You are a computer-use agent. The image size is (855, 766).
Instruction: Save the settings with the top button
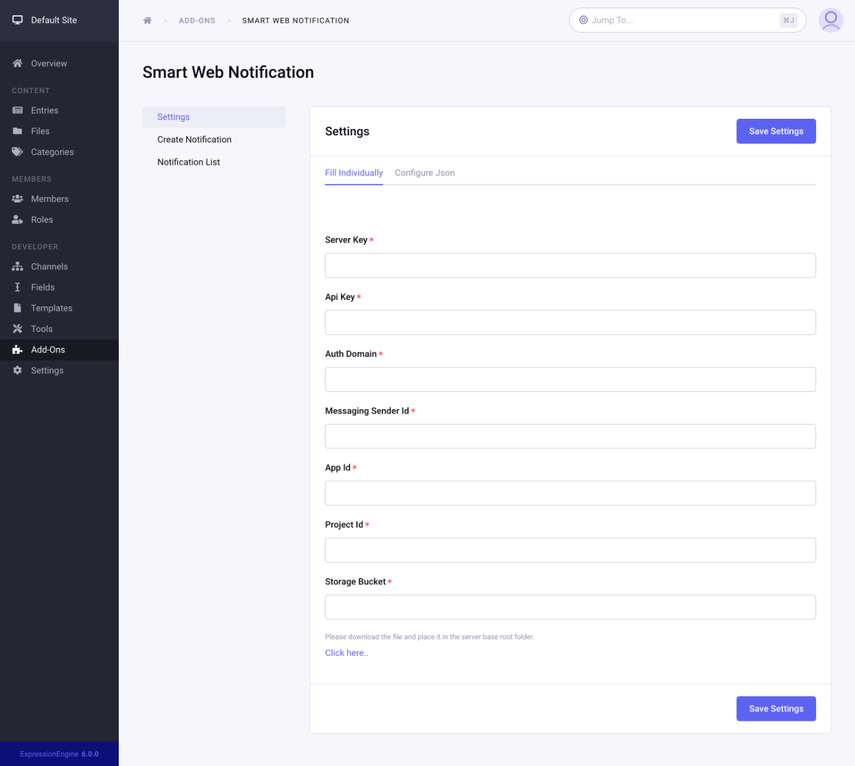(x=776, y=131)
